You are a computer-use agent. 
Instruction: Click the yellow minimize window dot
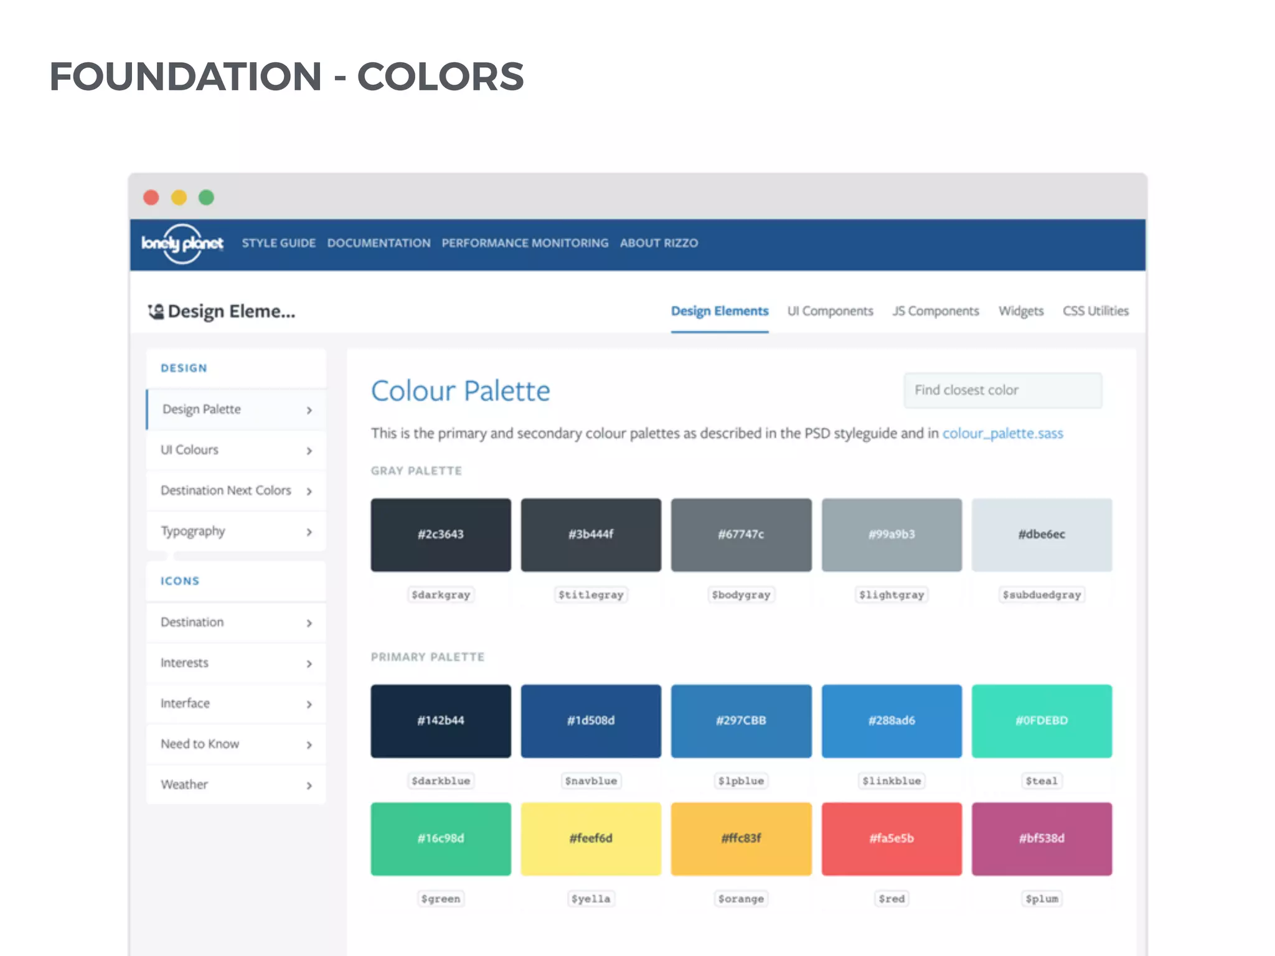click(179, 197)
